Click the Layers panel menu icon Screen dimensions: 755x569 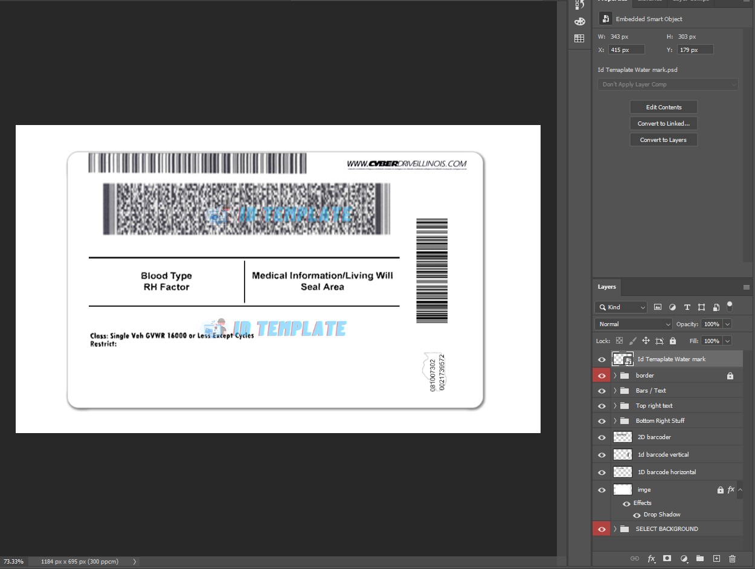(x=747, y=287)
